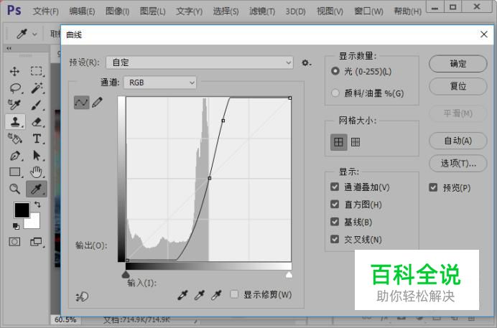Open curves preset options gear menu

point(306,63)
